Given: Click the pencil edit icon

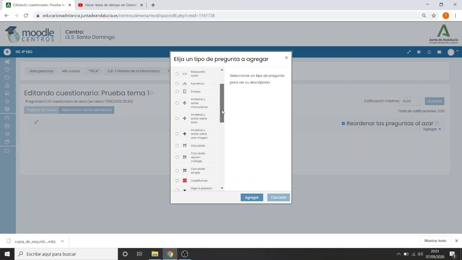Looking at the screenshot, I should [36, 122].
